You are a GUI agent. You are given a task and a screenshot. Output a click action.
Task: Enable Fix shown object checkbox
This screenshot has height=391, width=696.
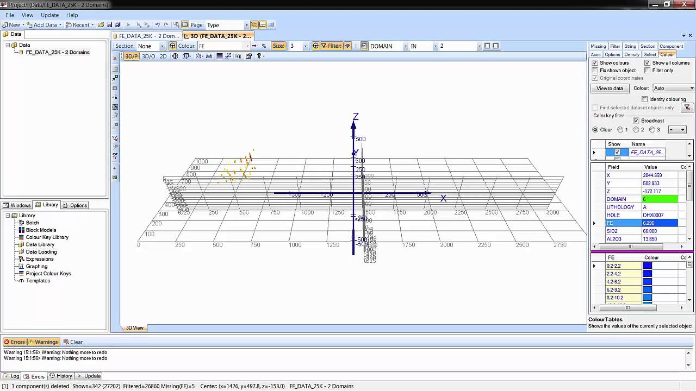click(595, 71)
